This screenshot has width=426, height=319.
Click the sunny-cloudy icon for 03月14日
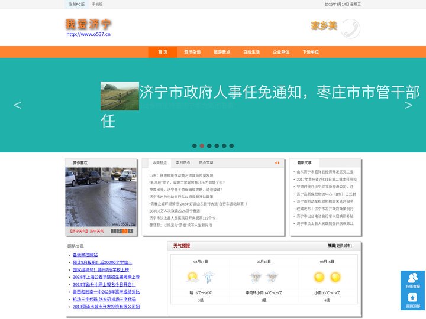pos(192,277)
